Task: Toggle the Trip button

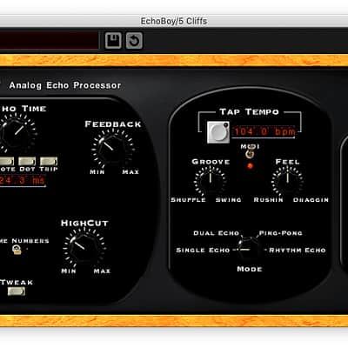Action: pos(49,161)
